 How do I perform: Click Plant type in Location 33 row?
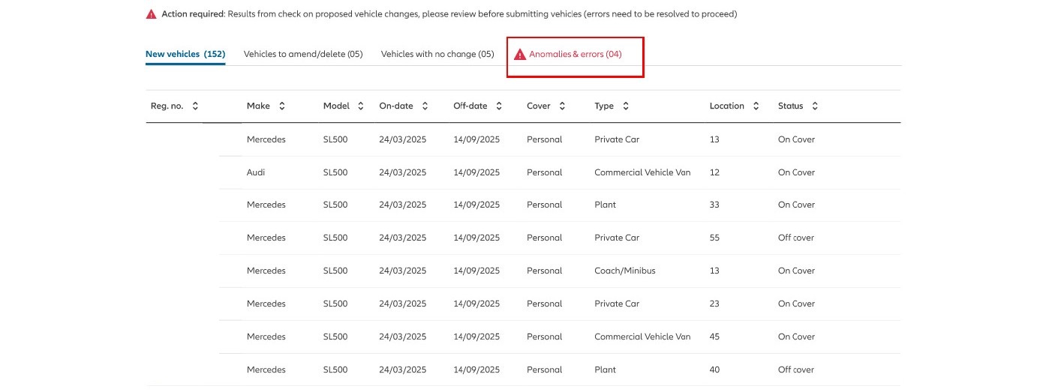tap(605, 205)
